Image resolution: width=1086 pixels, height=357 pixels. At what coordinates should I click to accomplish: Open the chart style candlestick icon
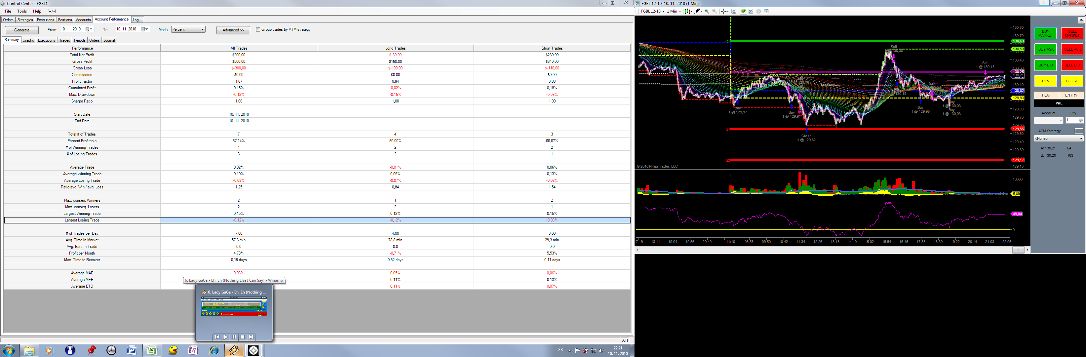(687, 11)
